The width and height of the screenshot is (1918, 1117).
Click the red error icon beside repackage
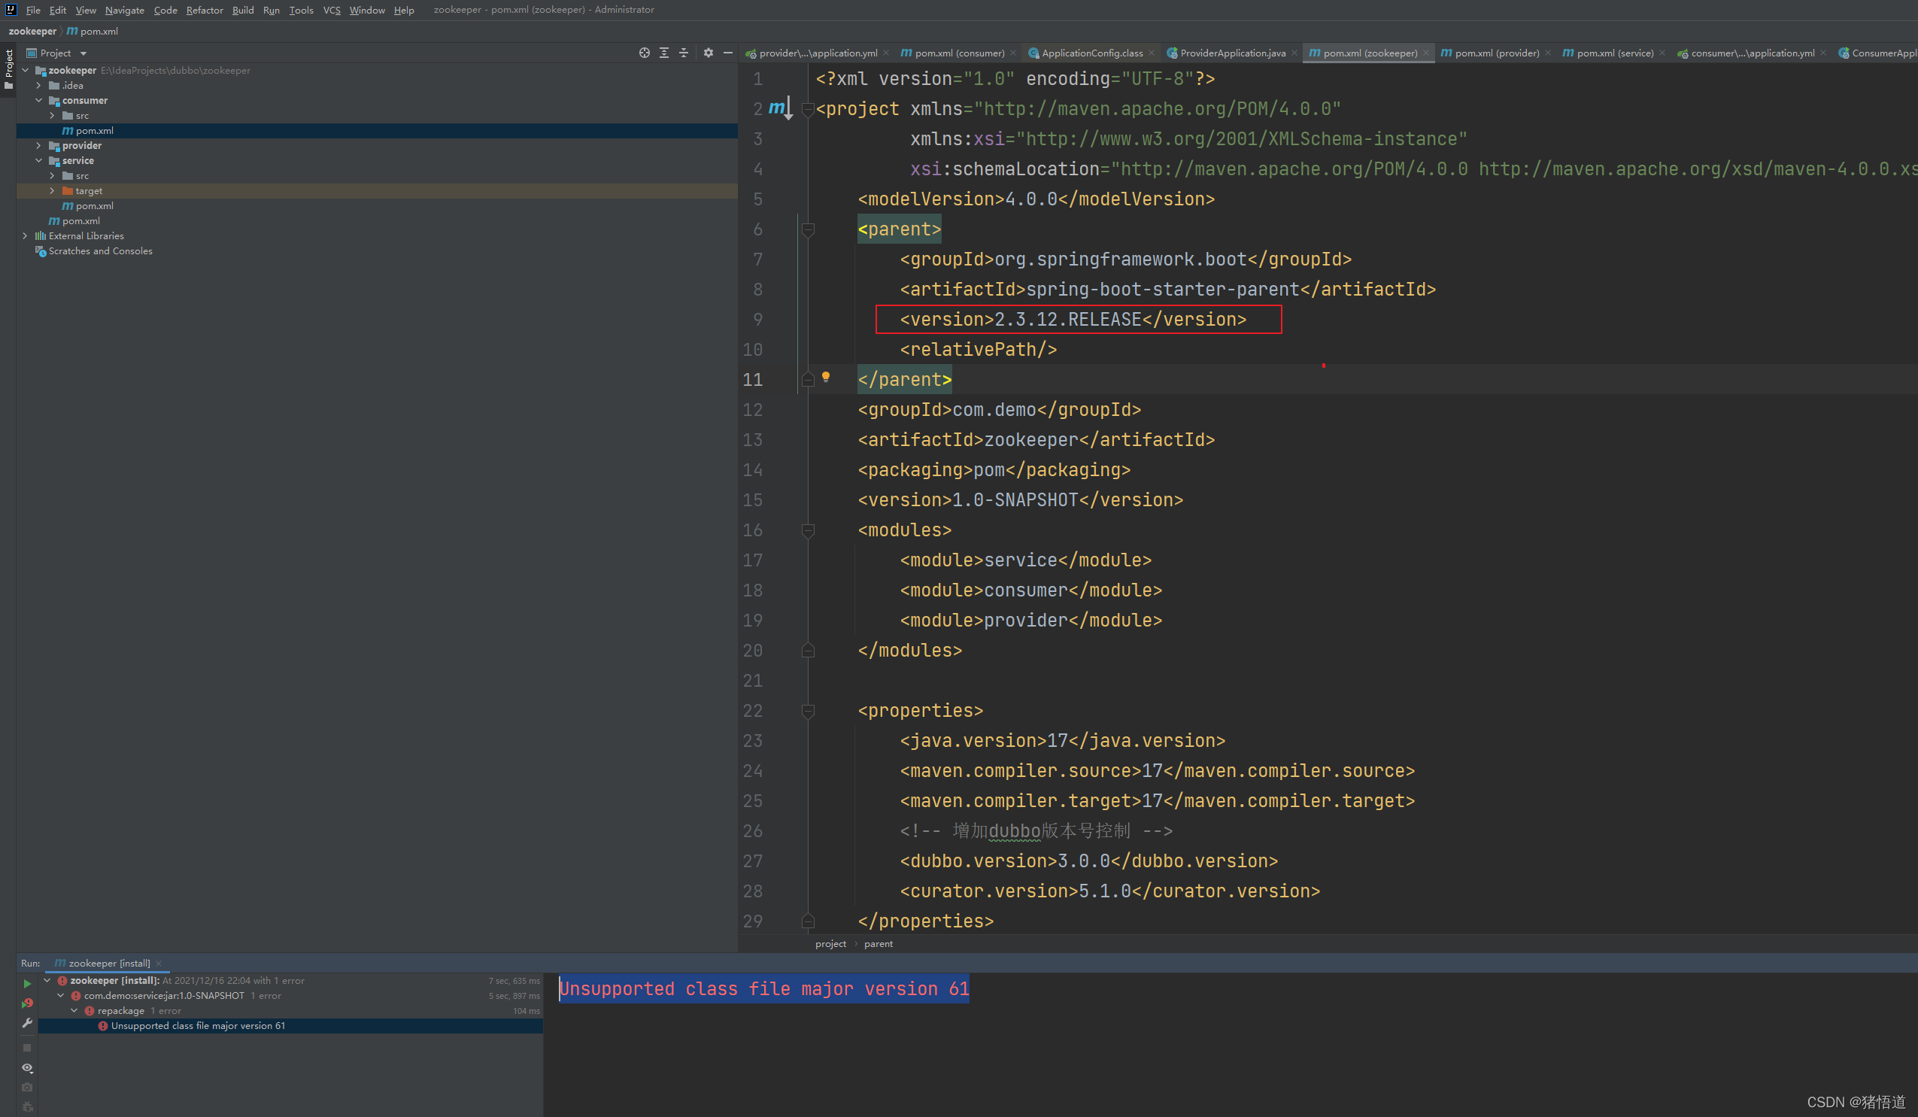[89, 1010]
